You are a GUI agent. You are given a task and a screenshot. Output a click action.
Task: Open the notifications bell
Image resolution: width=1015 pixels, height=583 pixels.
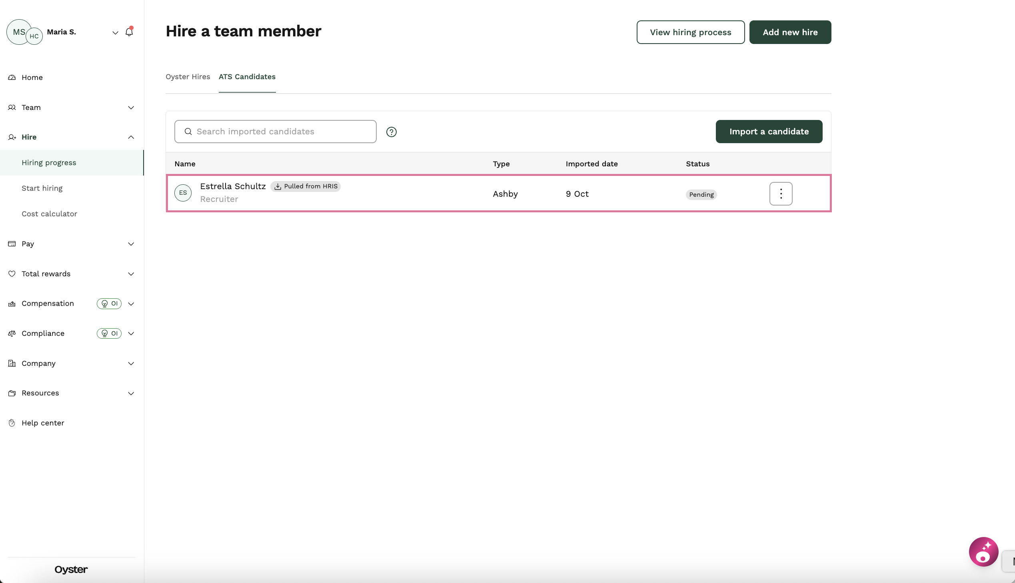(x=129, y=32)
